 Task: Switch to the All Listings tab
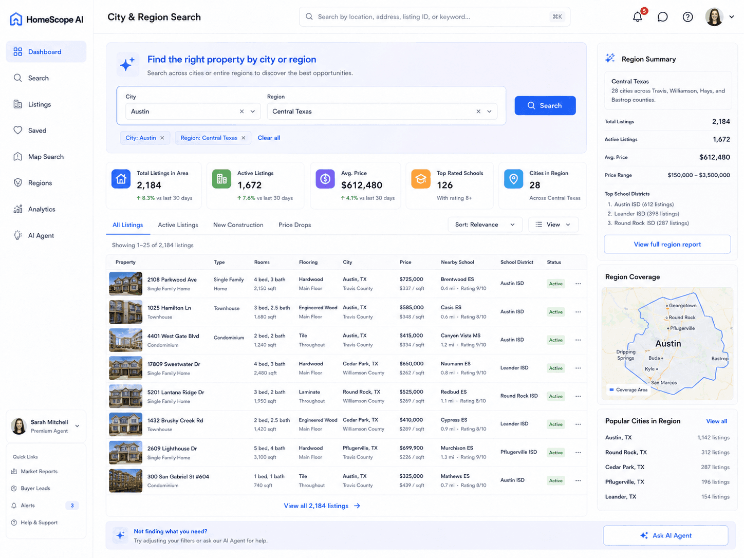click(127, 225)
